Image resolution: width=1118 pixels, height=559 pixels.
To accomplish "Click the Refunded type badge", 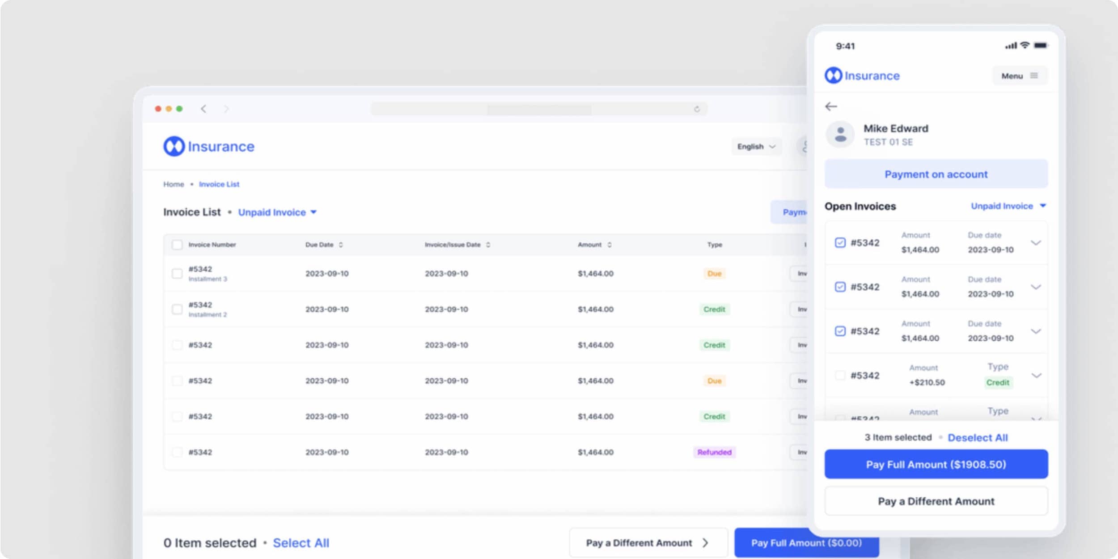I will click(714, 452).
